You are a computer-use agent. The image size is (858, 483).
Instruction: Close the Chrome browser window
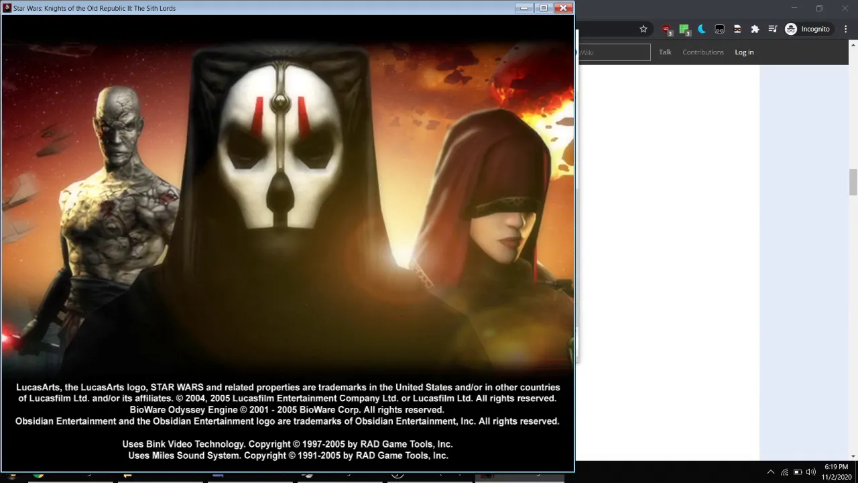(x=845, y=8)
